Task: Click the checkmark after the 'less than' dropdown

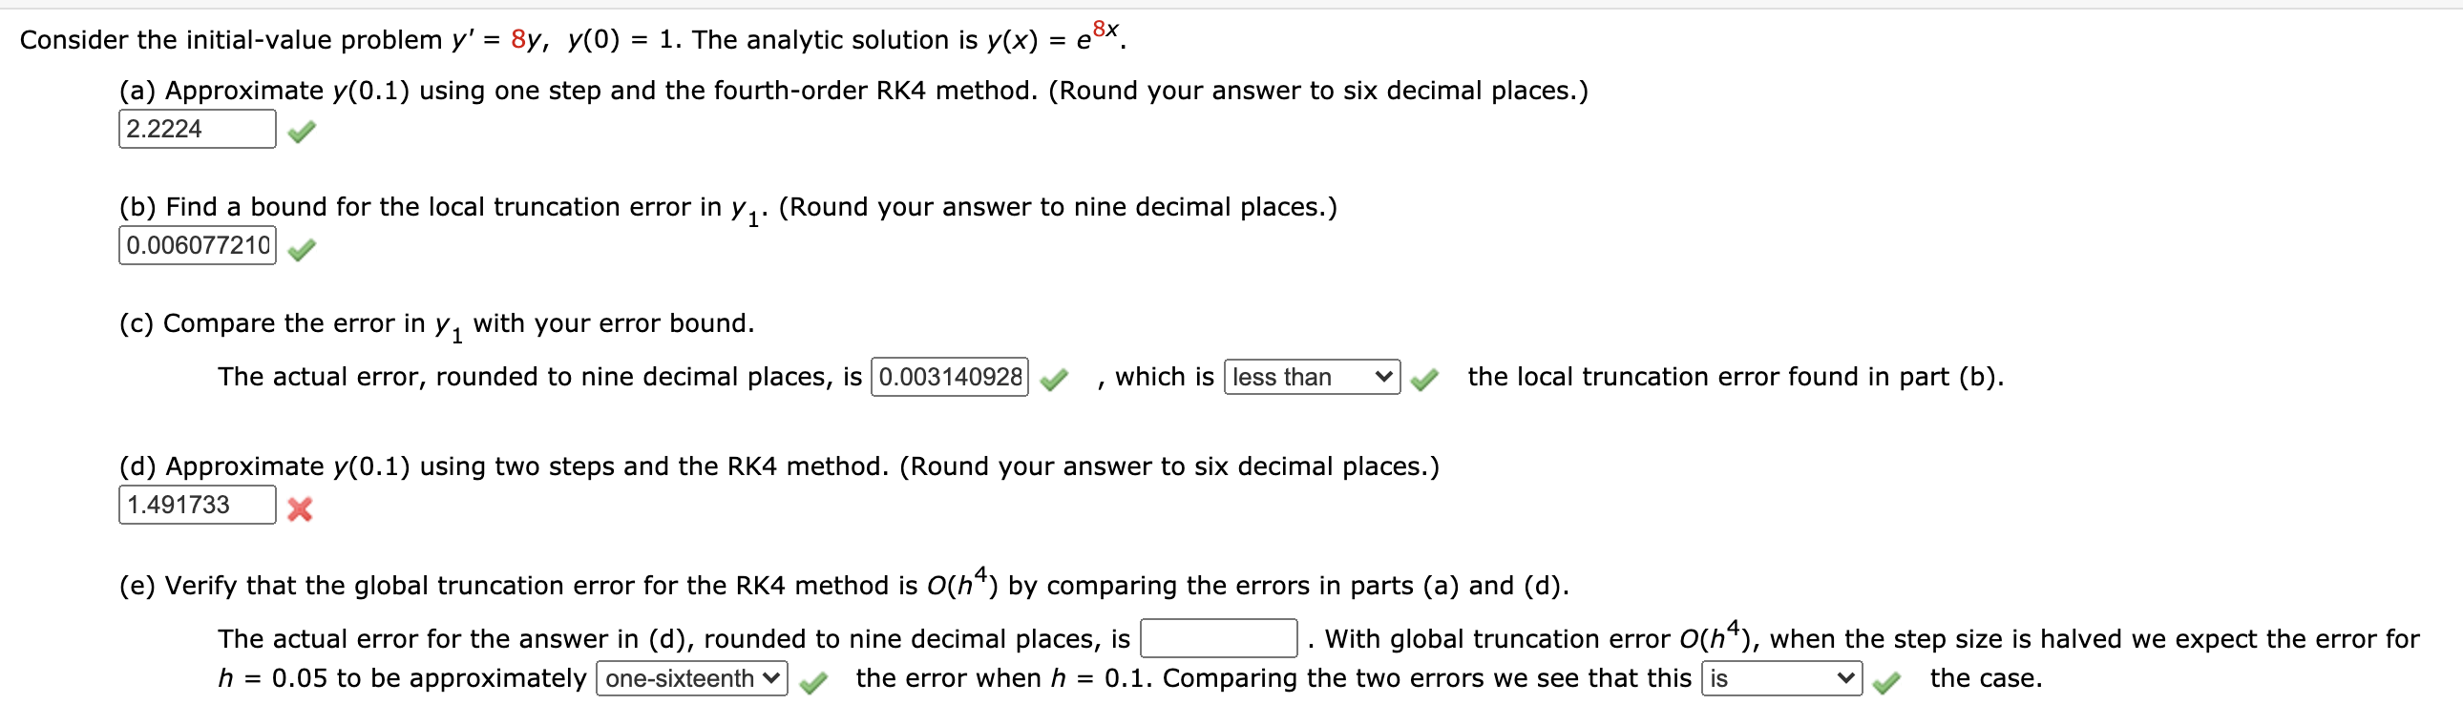Action: point(1423,379)
